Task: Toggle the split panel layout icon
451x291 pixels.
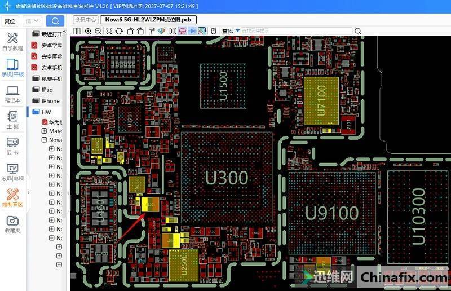Action: tap(77, 31)
